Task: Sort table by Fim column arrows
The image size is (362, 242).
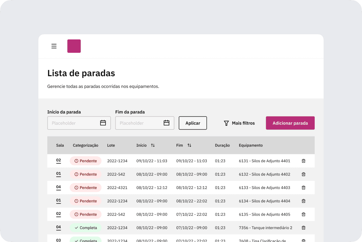Action: (x=189, y=145)
